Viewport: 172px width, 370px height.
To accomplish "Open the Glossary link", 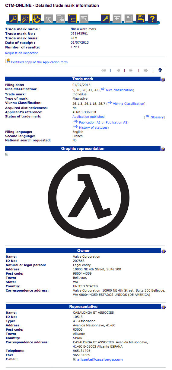I will point(157,117).
